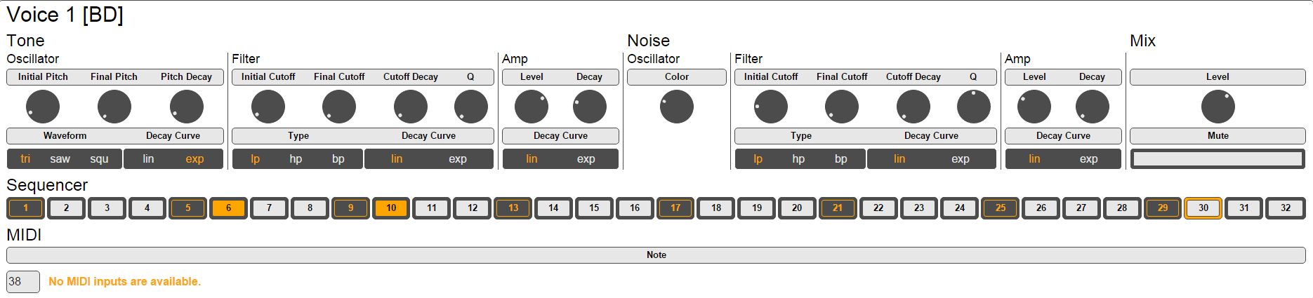Enable sequencer step 2
The image size is (1313, 298).
pos(67,208)
